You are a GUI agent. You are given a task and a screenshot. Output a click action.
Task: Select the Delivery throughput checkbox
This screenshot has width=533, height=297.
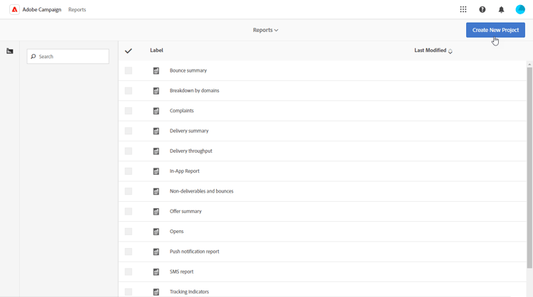[129, 151]
